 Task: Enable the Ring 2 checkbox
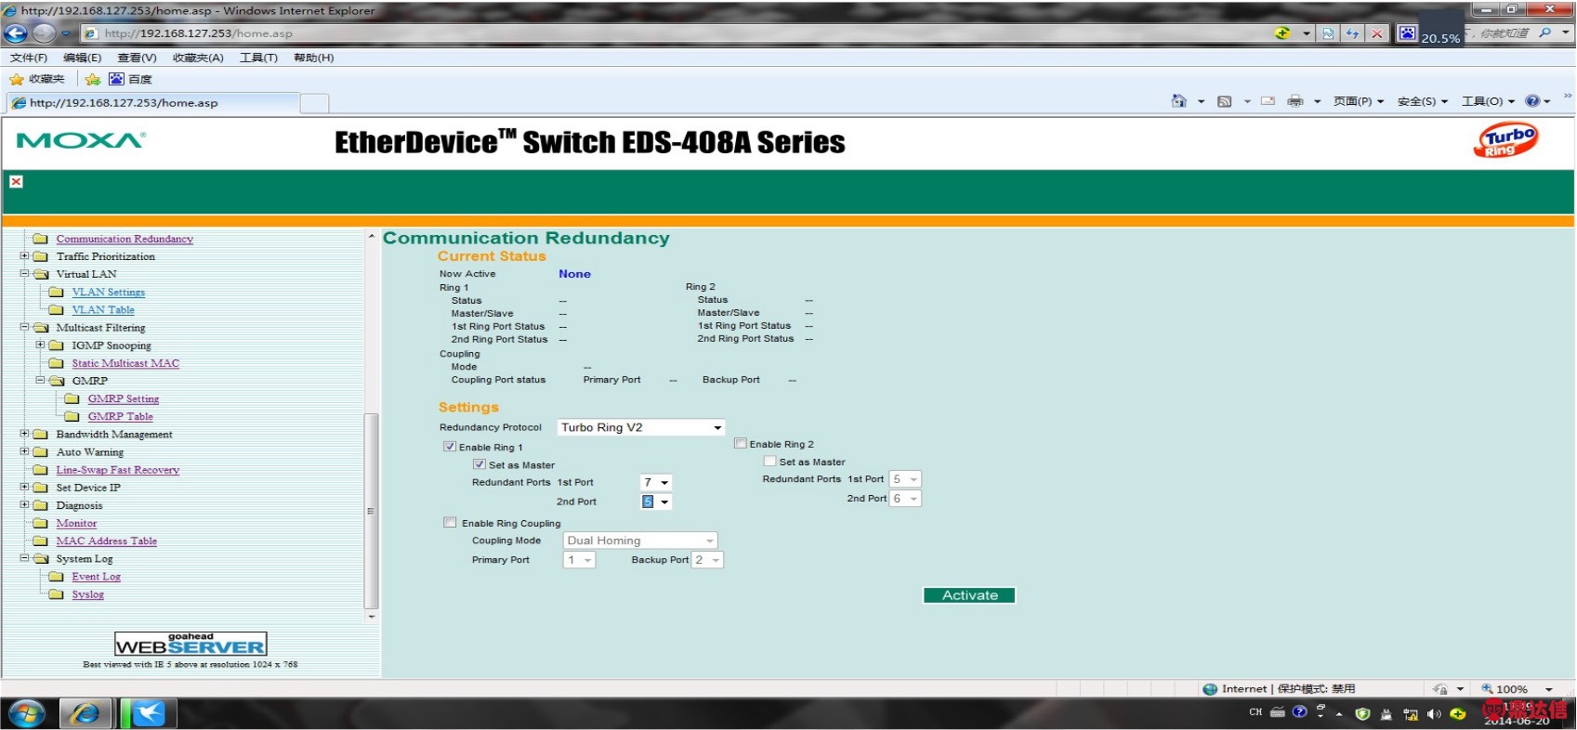point(741,444)
